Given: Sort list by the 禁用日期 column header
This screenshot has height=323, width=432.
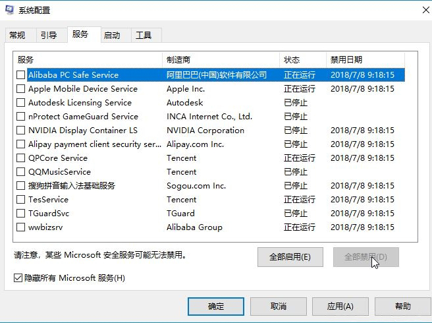Looking at the screenshot, I should [365, 59].
